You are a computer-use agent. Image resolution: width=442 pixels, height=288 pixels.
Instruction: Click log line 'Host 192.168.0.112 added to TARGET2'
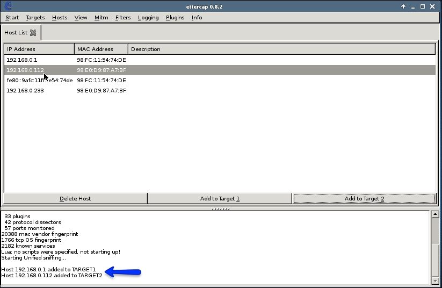[52, 275]
